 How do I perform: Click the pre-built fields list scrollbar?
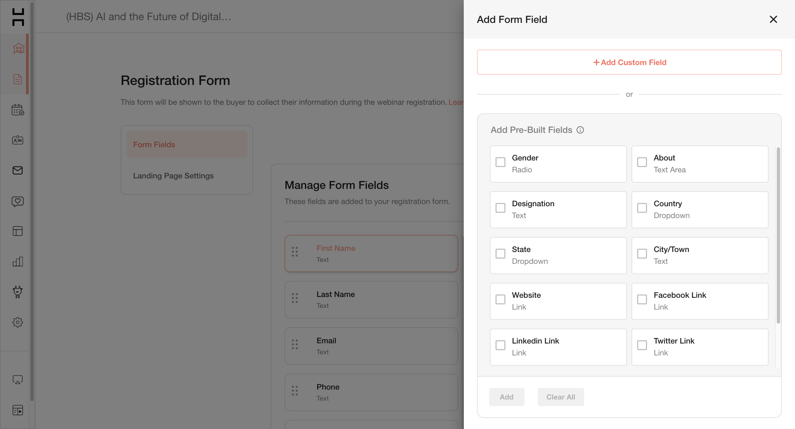[778, 235]
